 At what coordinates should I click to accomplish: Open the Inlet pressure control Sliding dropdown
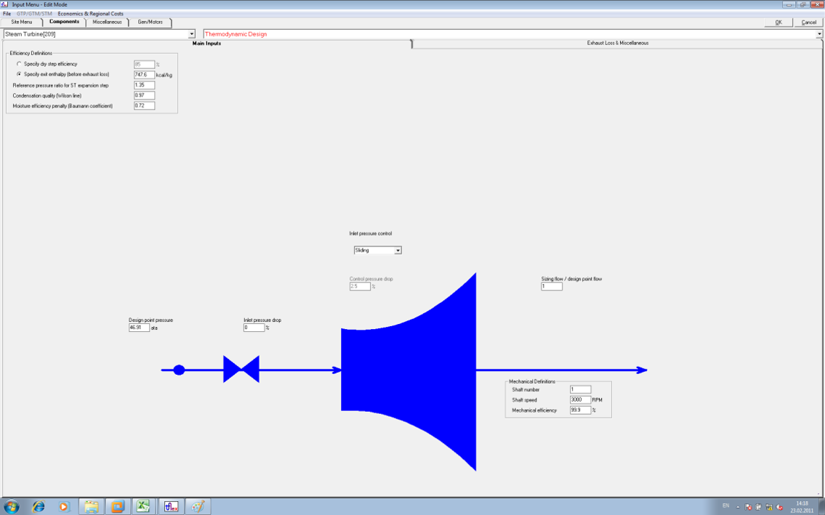tap(398, 251)
